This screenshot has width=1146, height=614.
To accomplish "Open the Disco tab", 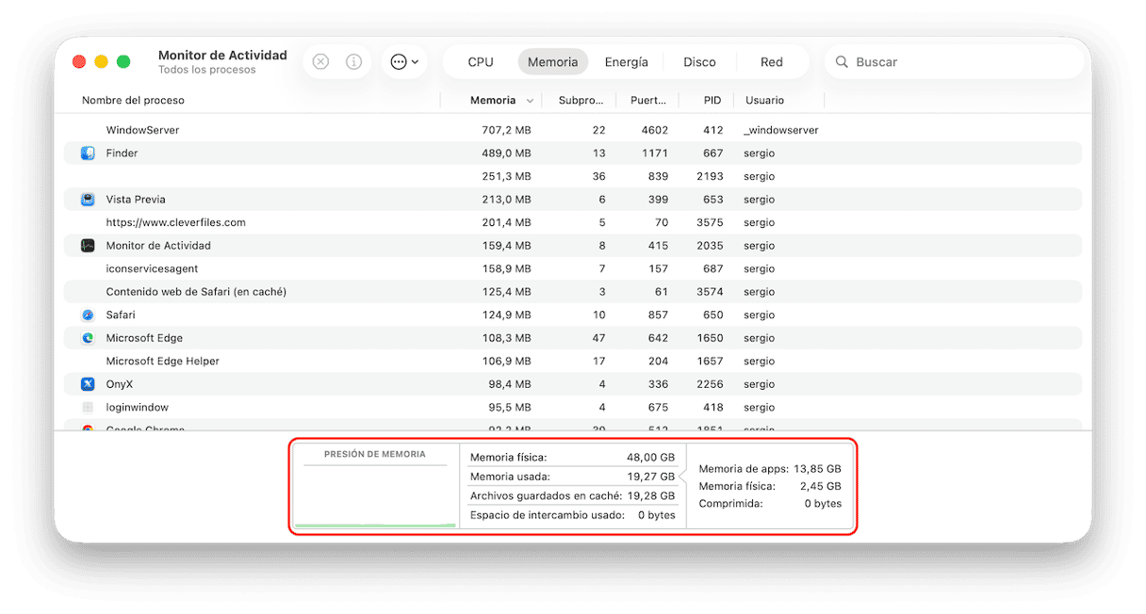I will [699, 62].
